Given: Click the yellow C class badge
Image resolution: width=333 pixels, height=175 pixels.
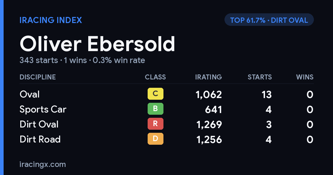Looking at the screenshot, I should click(x=155, y=94).
